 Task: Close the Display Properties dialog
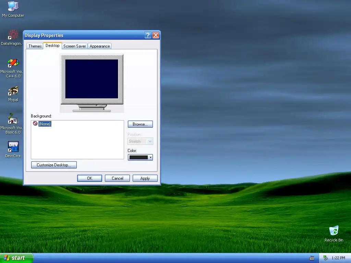[x=156, y=35]
